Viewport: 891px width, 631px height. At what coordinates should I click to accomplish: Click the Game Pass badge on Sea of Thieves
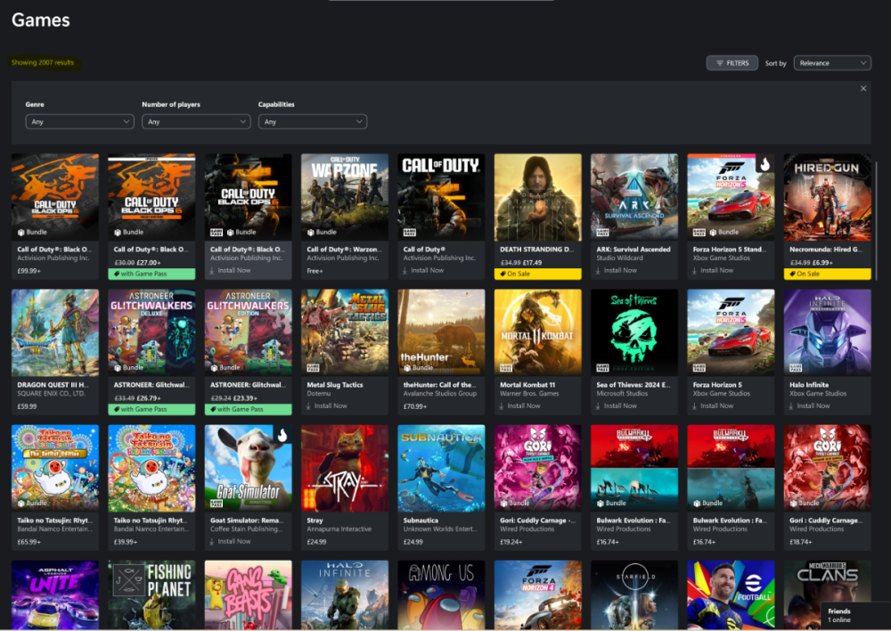(x=596, y=366)
